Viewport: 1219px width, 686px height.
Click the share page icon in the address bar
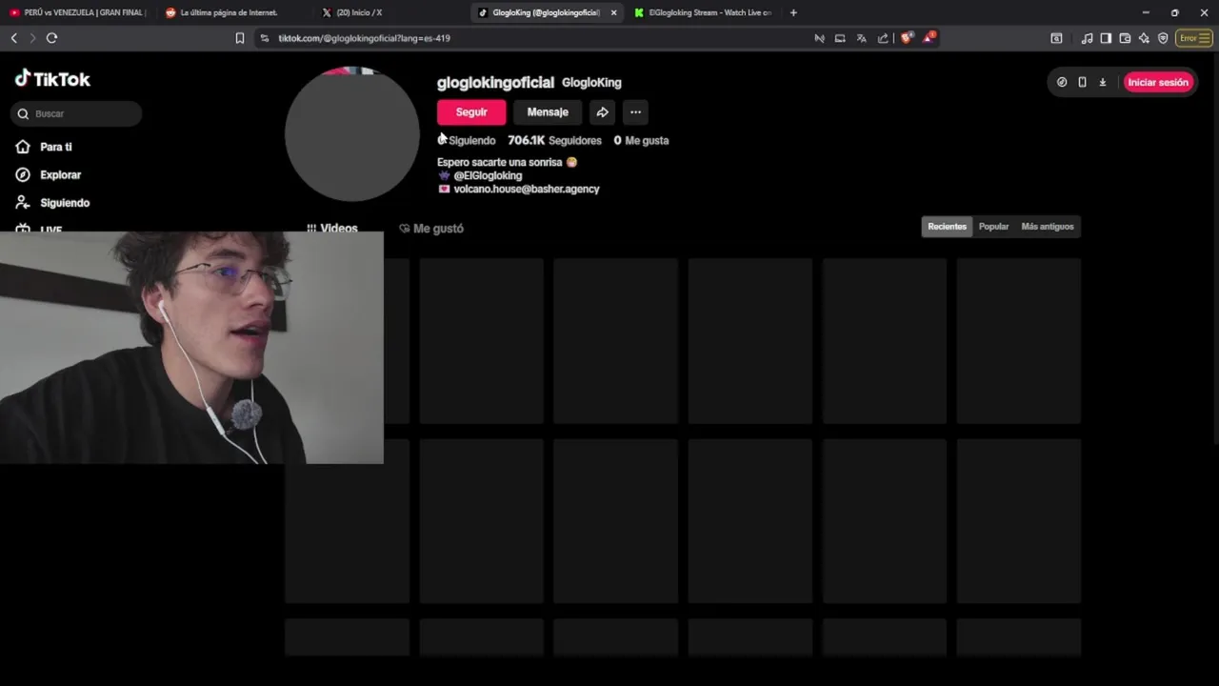(883, 38)
